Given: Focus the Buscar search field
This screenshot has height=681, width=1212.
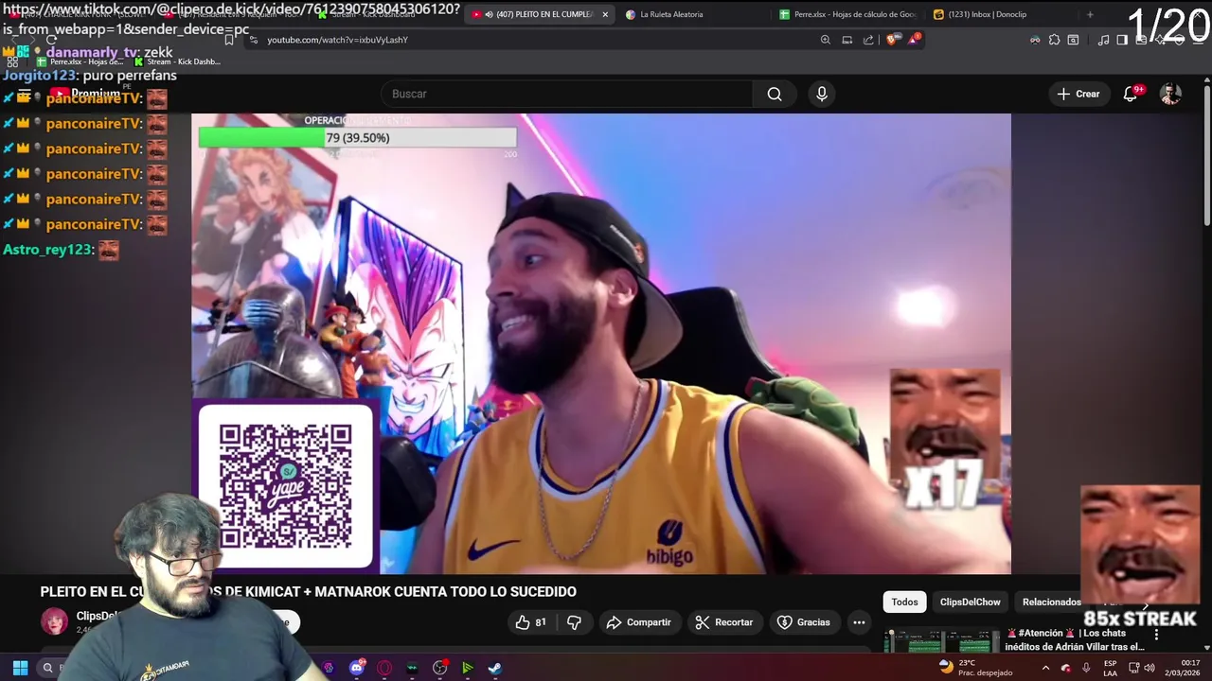Looking at the screenshot, I should click(x=566, y=94).
